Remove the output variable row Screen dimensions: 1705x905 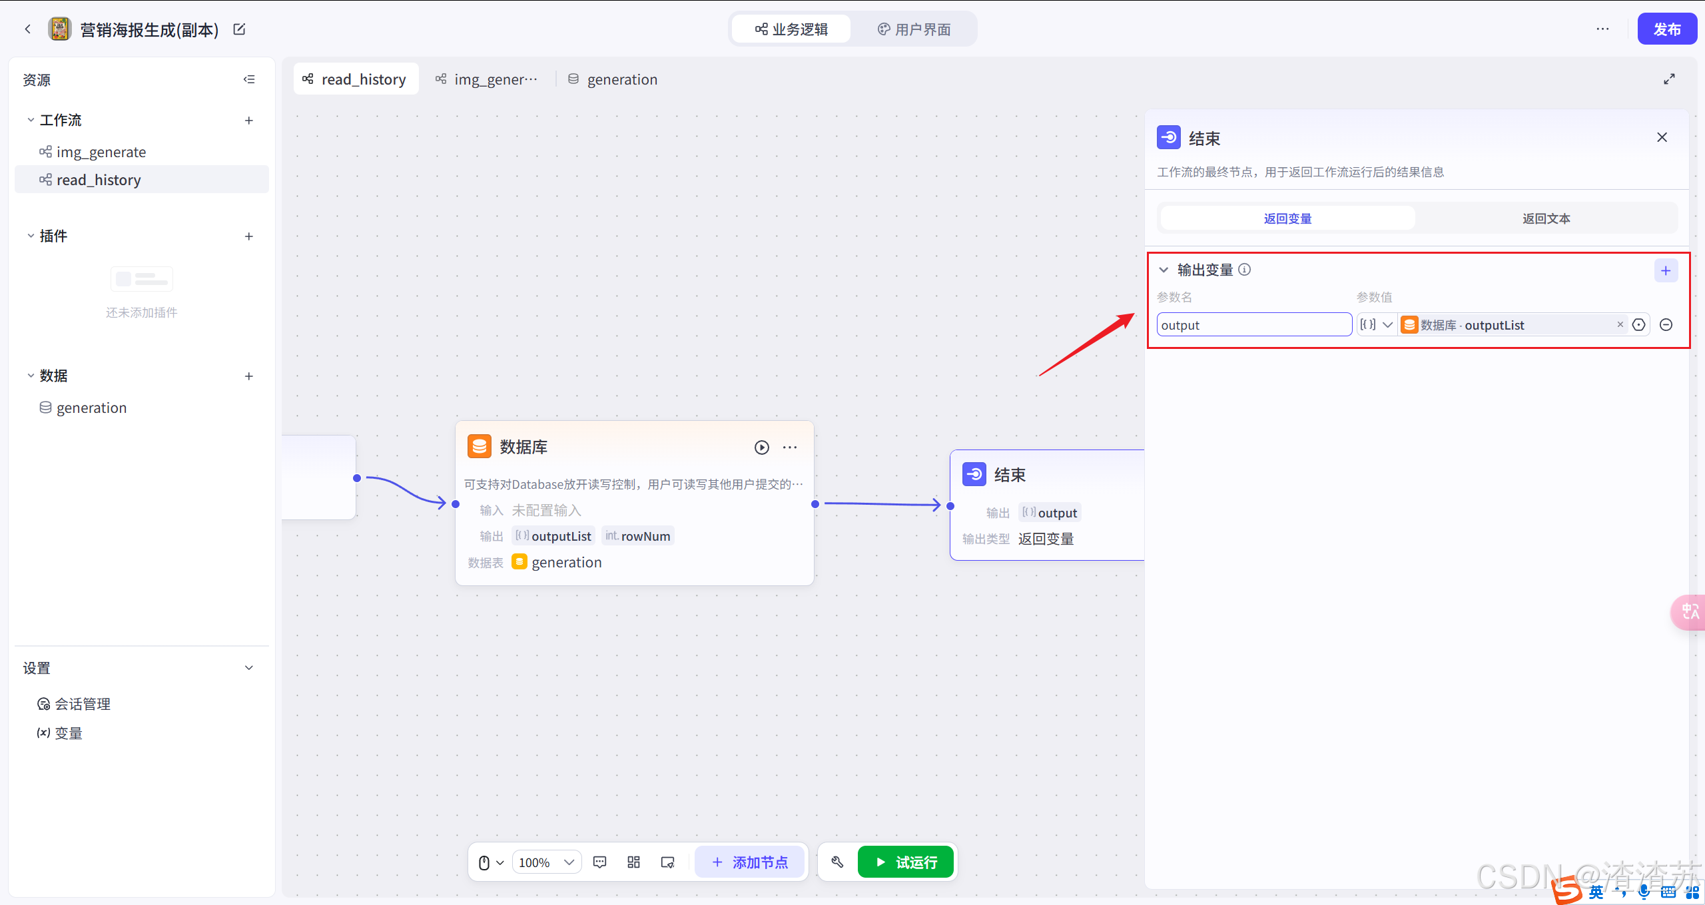tap(1666, 325)
